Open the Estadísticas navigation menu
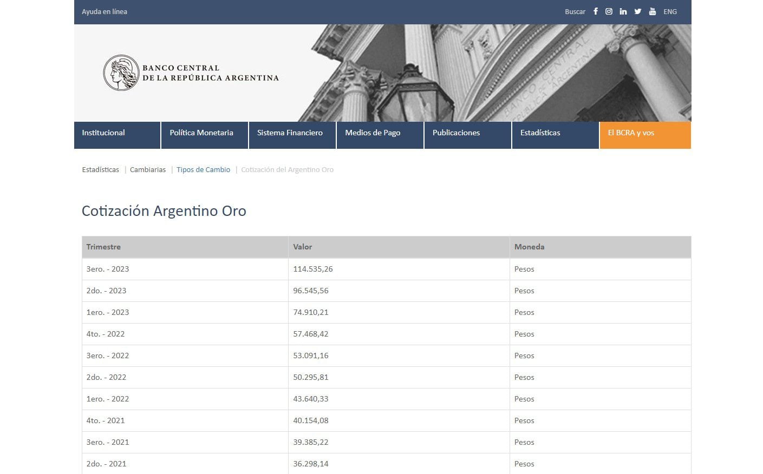 540,133
